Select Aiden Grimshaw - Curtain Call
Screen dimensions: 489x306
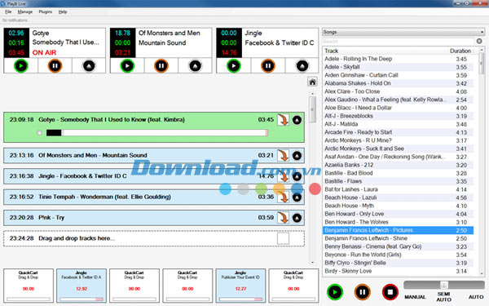click(x=398, y=75)
